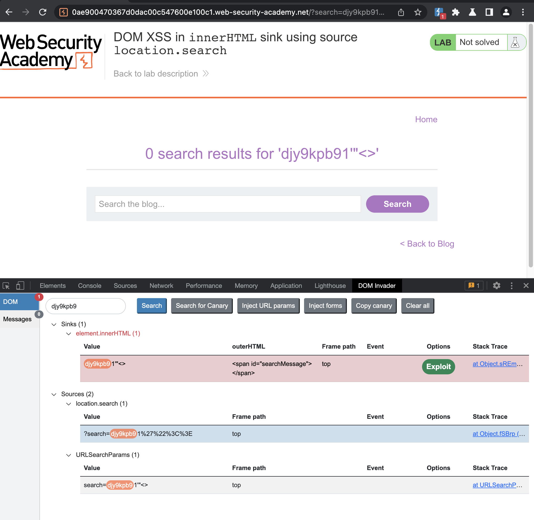This screenshot has width=534, height=520.
Task: Open the Messages side tab
Action: pos(17,319)
